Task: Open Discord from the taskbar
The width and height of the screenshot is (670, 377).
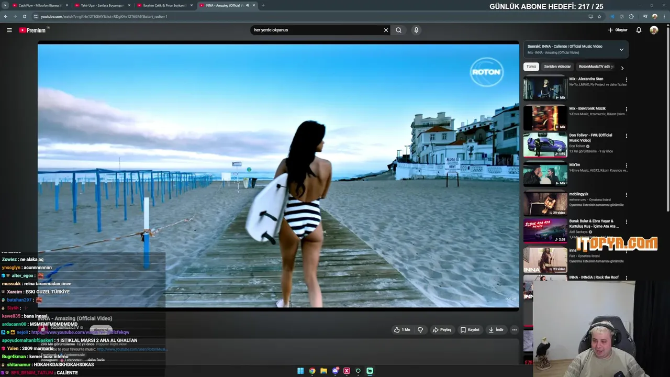Action: 335,371
